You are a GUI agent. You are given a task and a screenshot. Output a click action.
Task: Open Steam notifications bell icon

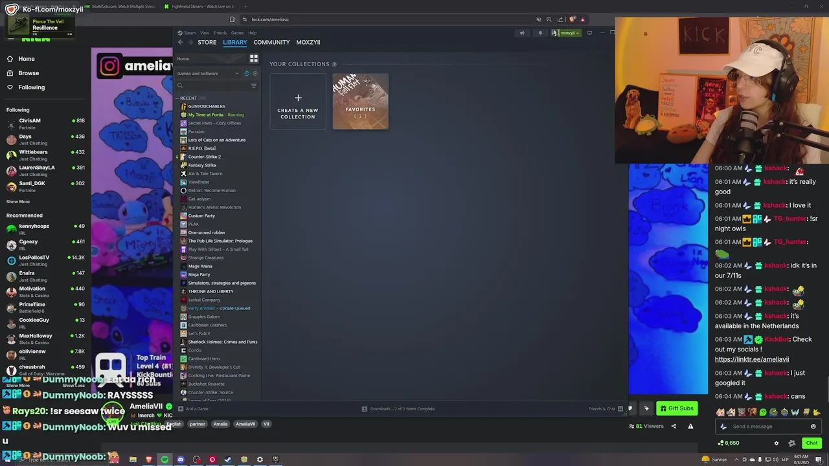pos(540,33)
